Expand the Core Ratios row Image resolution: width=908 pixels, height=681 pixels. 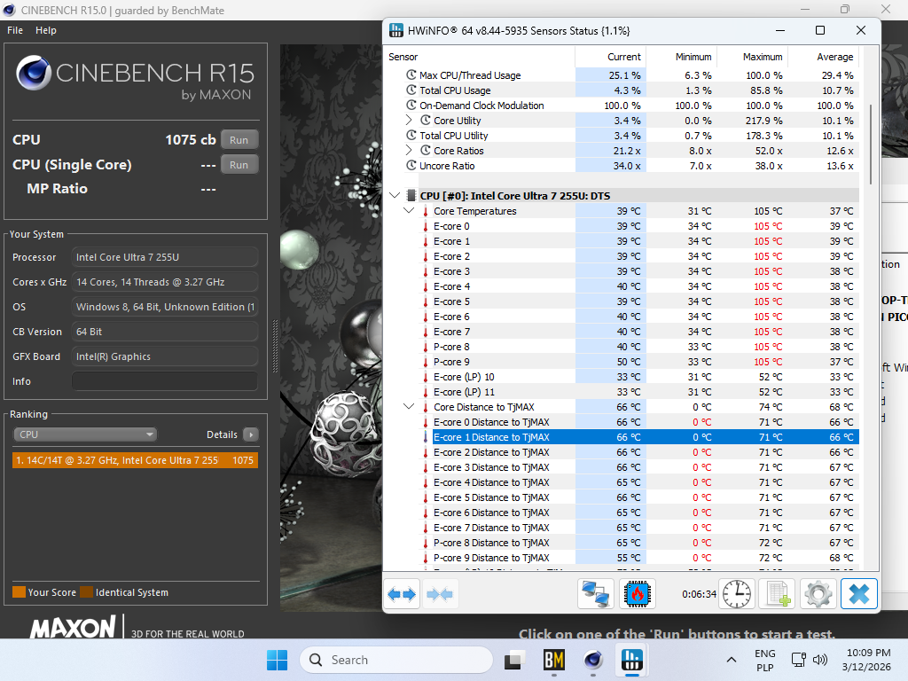point(409,151)
